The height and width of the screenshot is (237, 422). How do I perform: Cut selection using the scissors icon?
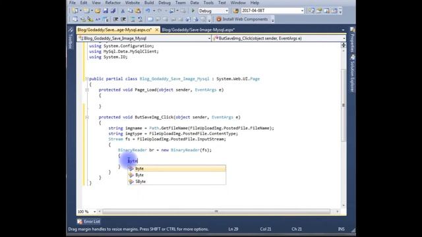[x=123, y=11]
